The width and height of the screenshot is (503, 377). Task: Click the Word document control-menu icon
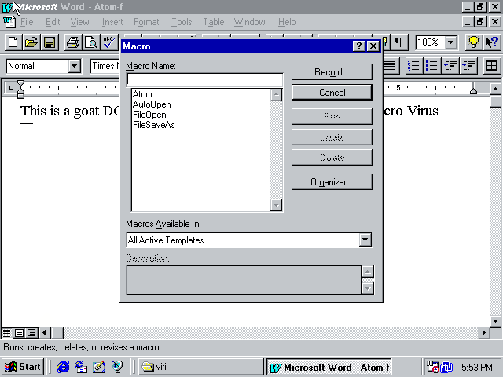tap(9, 22)
